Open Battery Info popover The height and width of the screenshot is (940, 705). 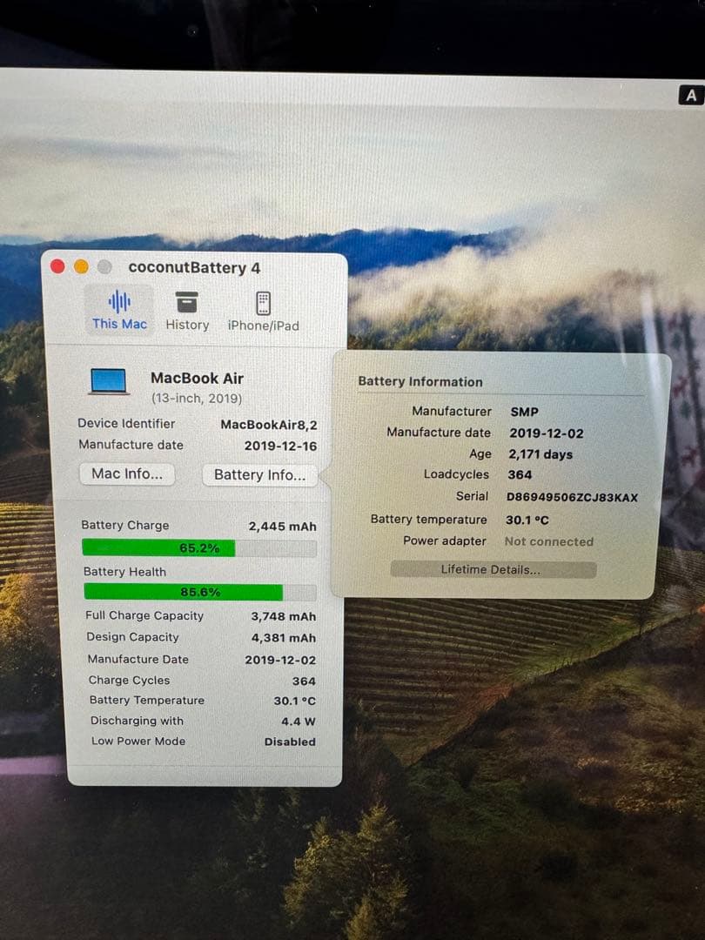click(258, 475)
